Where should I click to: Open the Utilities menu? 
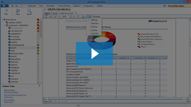pos(100,6)
